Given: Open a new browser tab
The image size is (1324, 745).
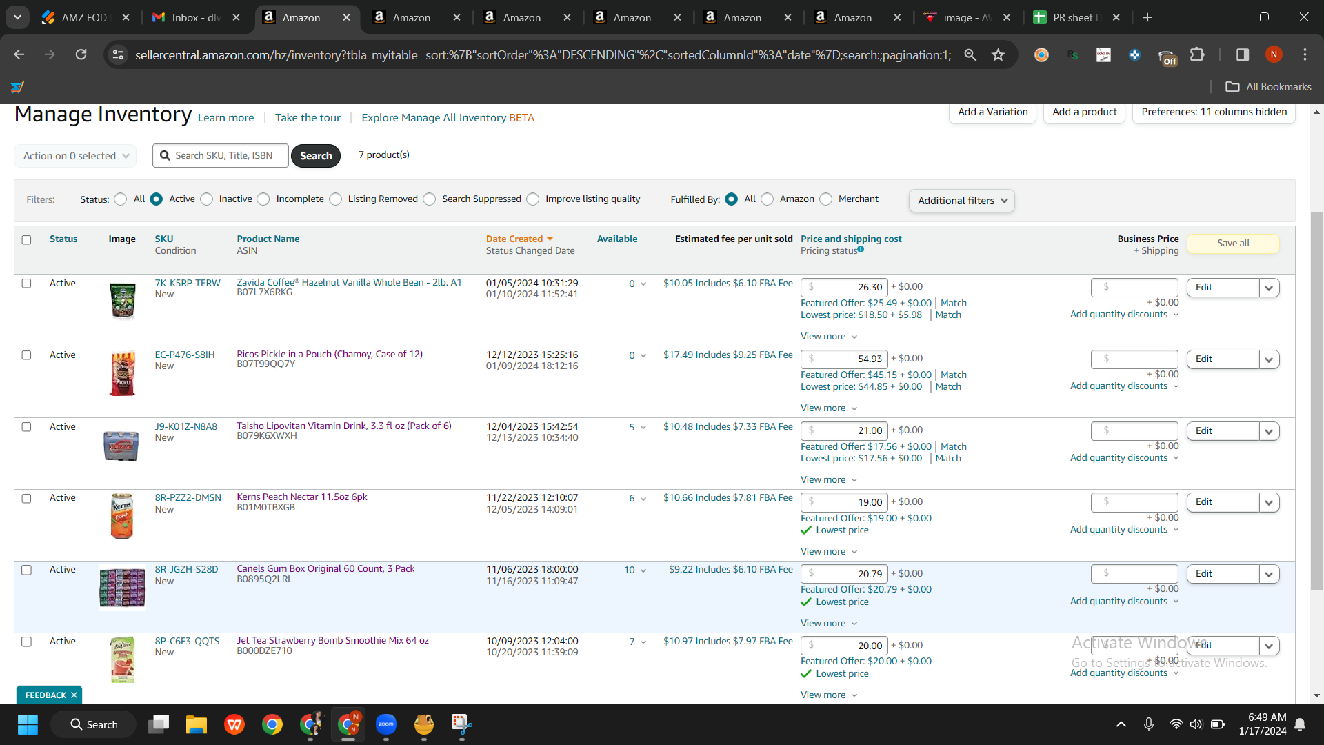Looking at the screenshot, I should [x=1147, y=17].
